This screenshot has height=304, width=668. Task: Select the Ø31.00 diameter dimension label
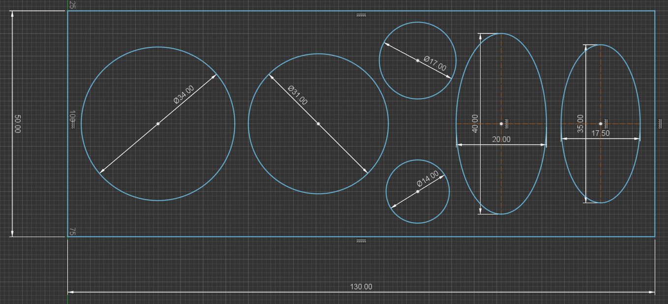pyautogui.click(x=298, y=95)
